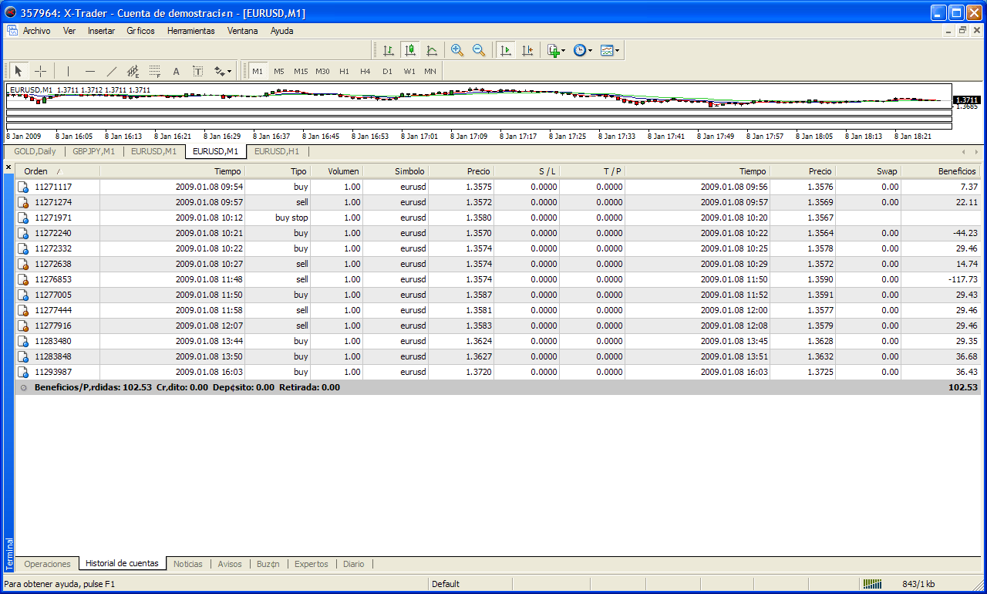The width and height of the screenshot is (987, 594).
Task: Click the zoom out magnifier icon
Action: (479, 50)
